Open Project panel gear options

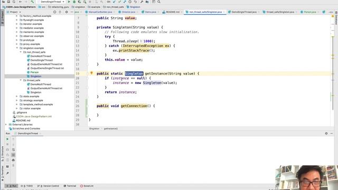pyautogui.click(x=67, y=12)
